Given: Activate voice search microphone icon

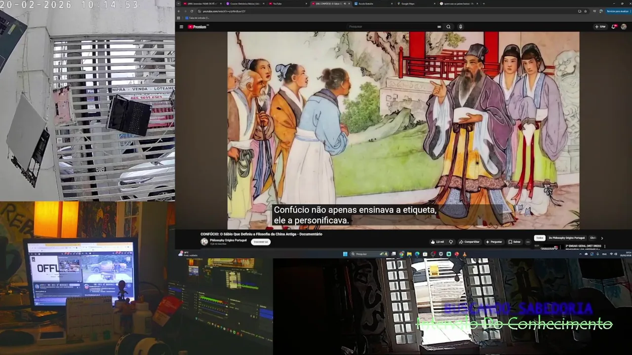Looking at the screenshot, I should [x=461, y=27].
